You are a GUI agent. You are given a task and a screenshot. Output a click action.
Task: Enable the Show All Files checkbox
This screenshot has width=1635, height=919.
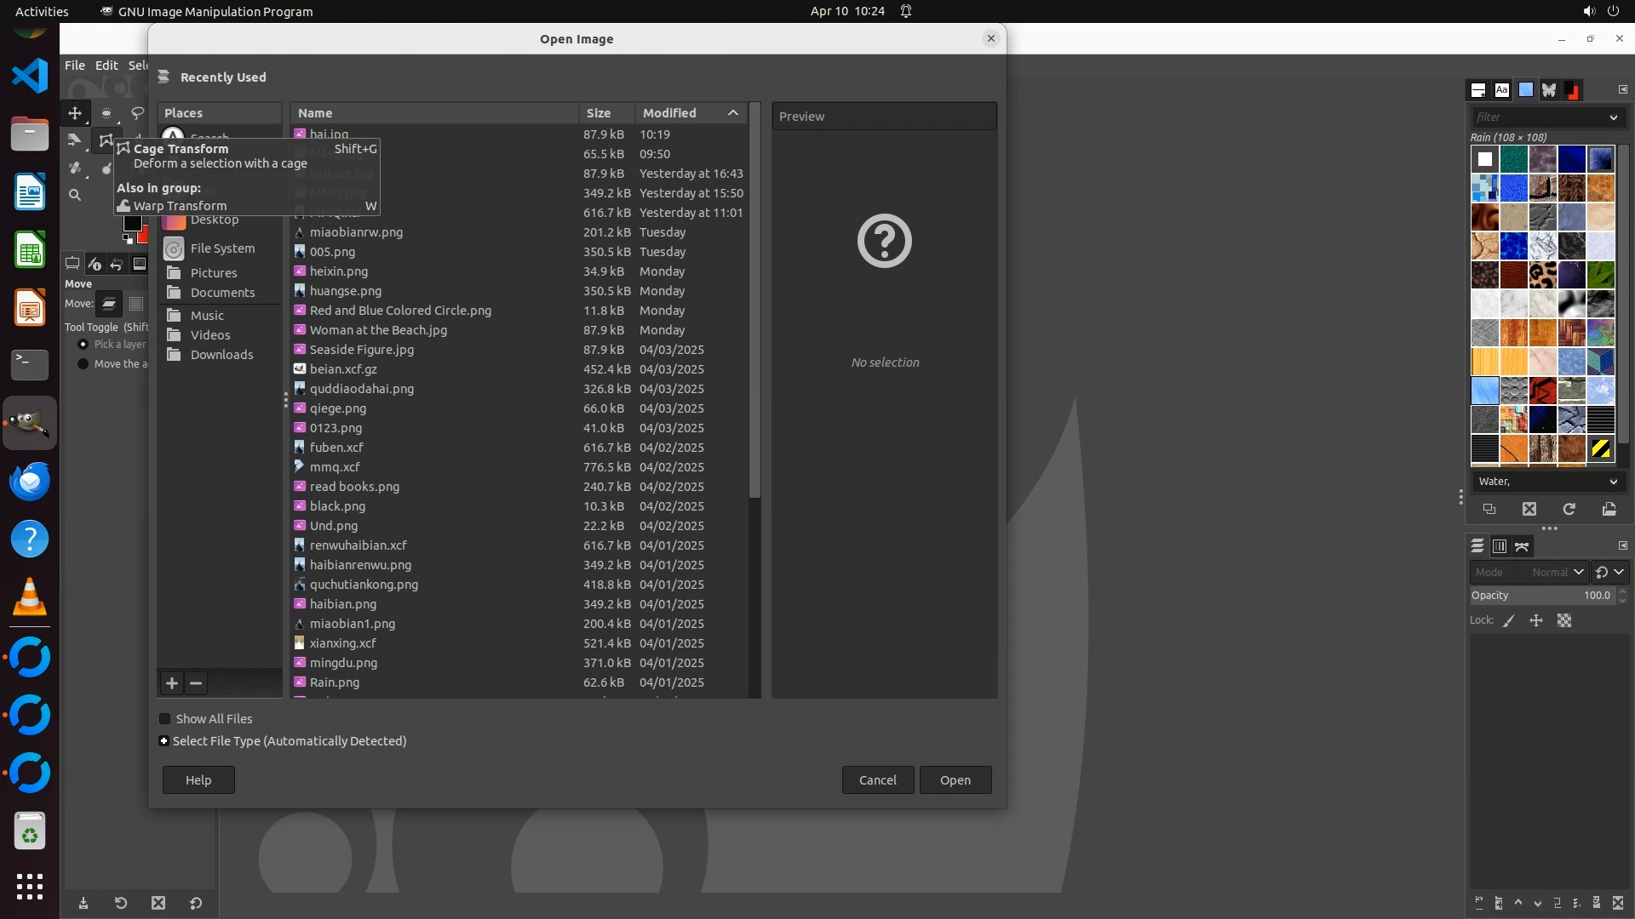(x=165, y=719)
